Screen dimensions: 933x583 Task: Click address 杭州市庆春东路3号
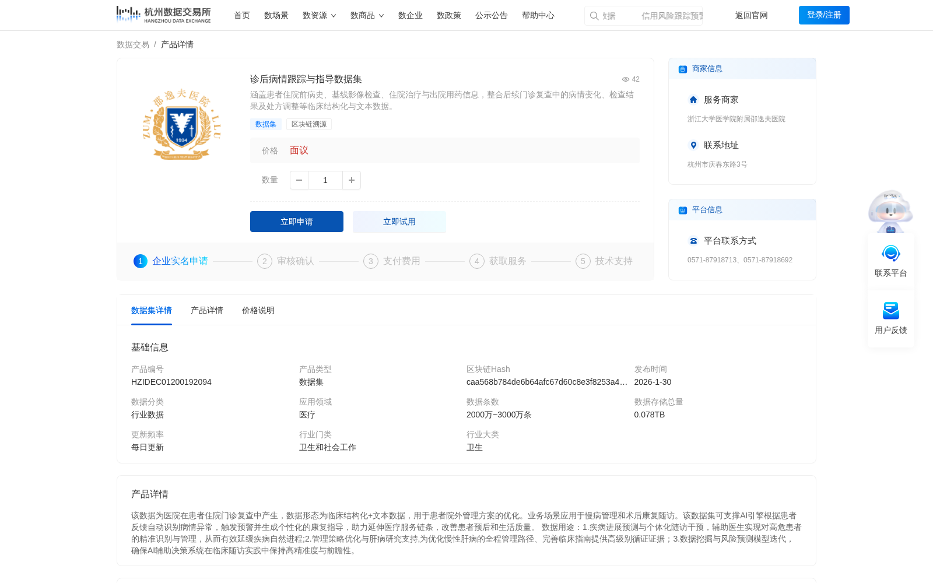[x=717, y=164]
